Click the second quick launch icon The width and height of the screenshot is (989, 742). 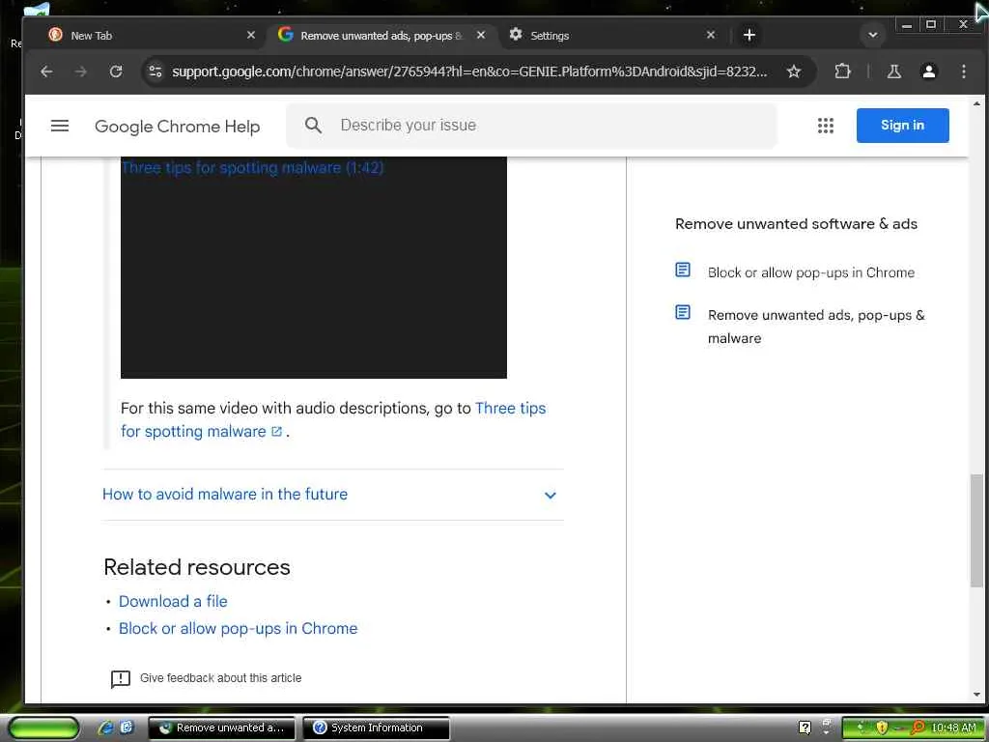click(127, 728)
